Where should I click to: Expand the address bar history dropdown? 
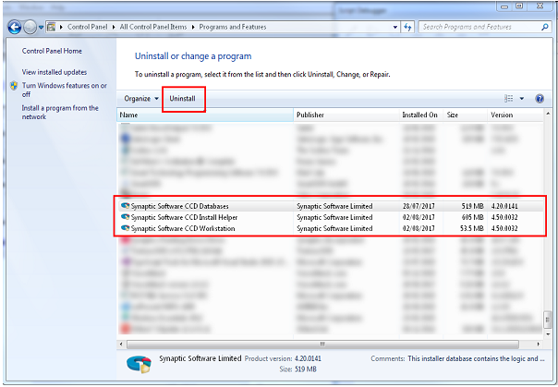395,28
